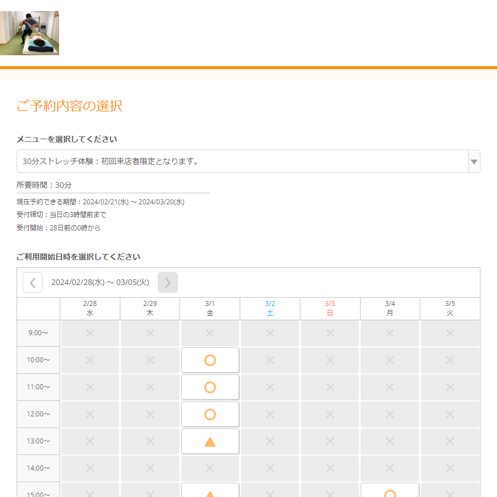Go to previous week with left arrow
Image resolution: width=497 pixels, height=497 pixels.
coord(33,283)
